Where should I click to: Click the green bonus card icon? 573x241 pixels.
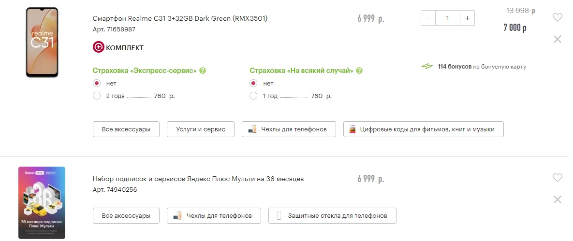coord(427,67)
